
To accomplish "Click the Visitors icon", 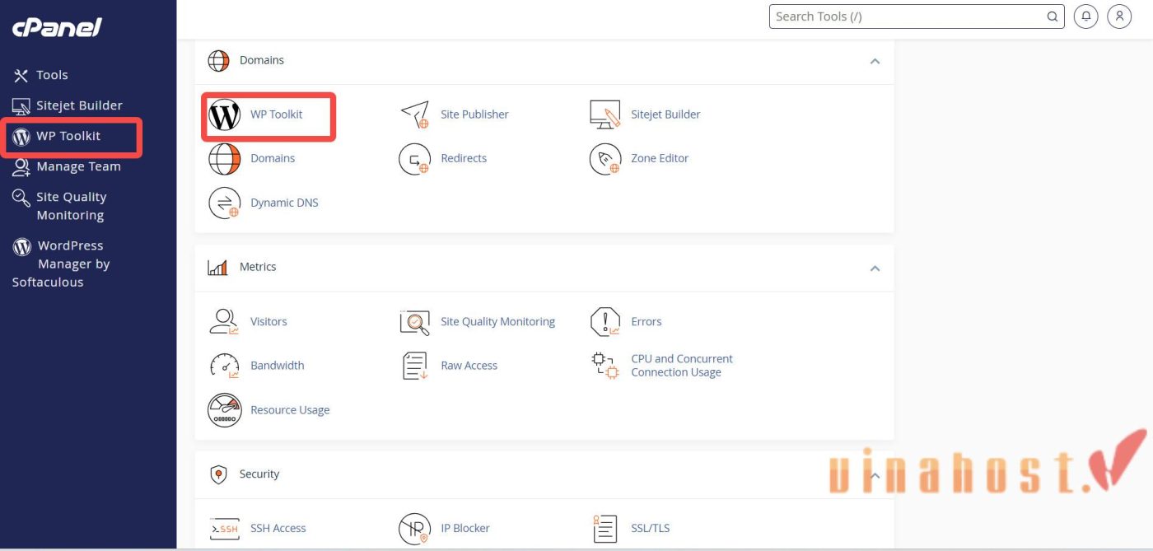I will tap(224, 322).
